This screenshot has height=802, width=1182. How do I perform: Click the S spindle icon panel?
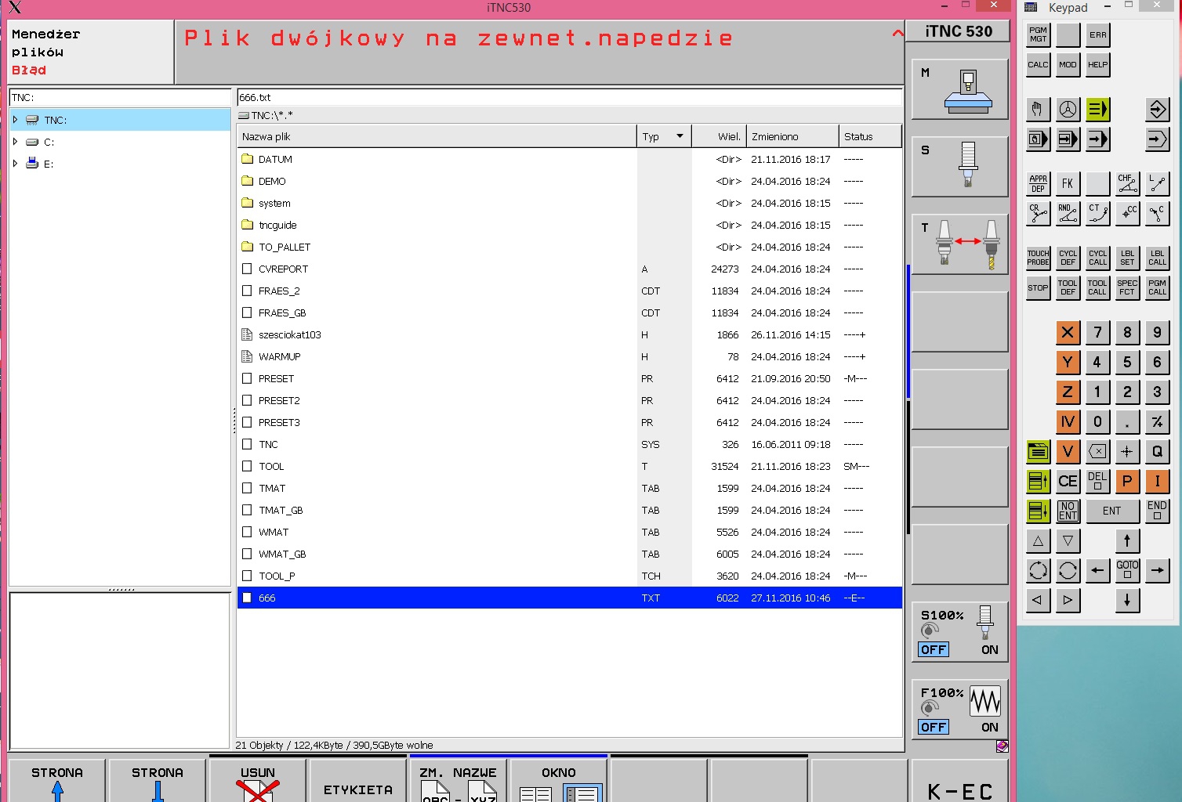[x=960, y=166]
